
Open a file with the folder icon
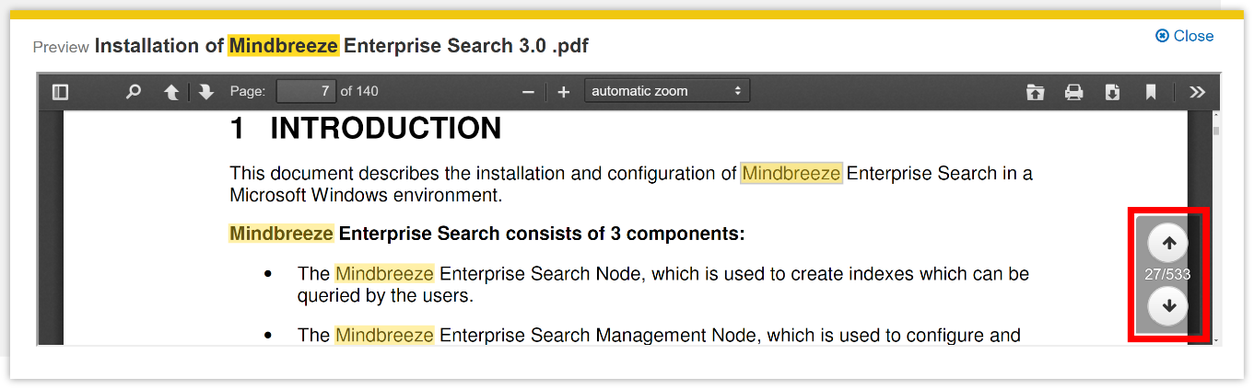click(1036, 92)
